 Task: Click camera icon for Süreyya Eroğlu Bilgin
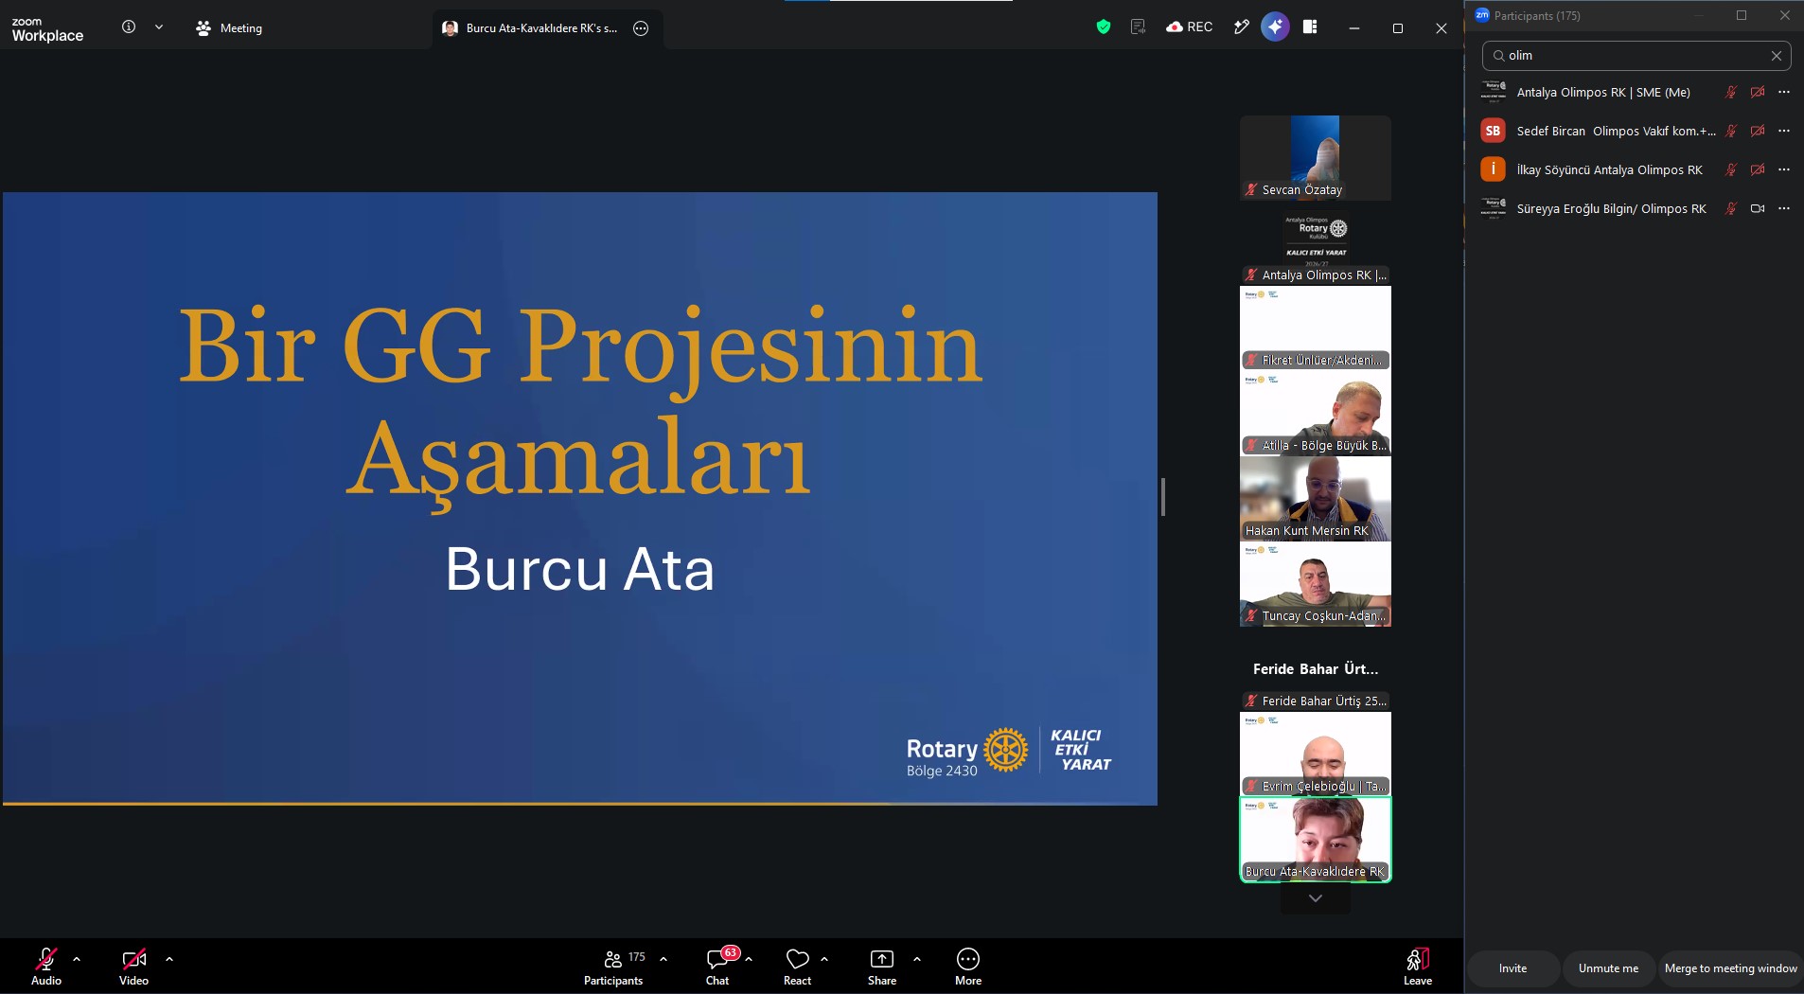coord(1758,208)
